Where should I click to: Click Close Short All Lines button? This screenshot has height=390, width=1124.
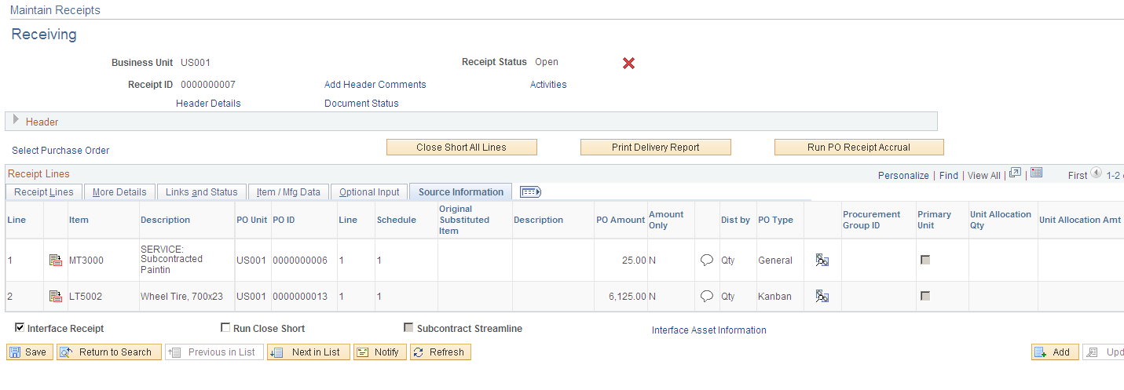pos(462,148)
